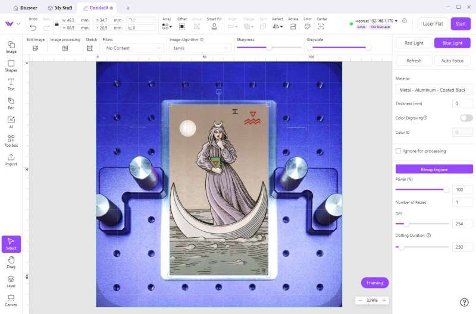Open the My Stuff tab

coord(60,8)
